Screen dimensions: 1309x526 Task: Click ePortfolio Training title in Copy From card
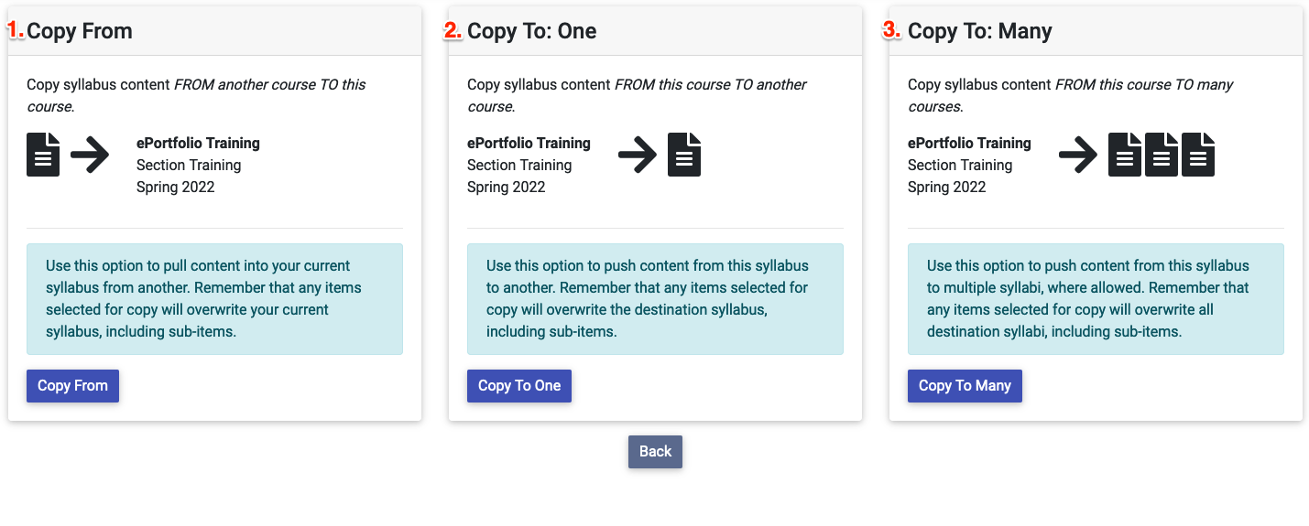(198, 143)
